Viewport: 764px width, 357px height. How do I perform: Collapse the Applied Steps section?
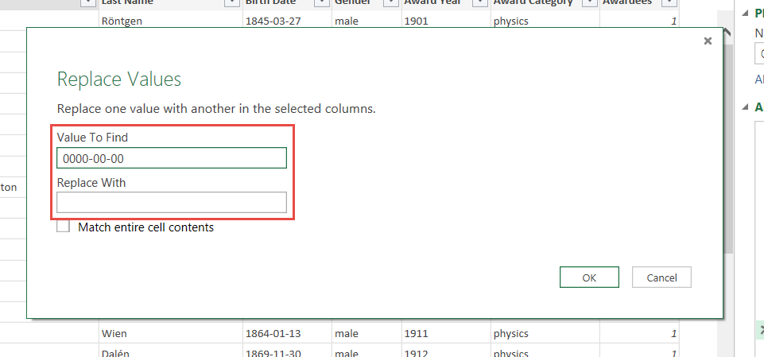[747, 107]
